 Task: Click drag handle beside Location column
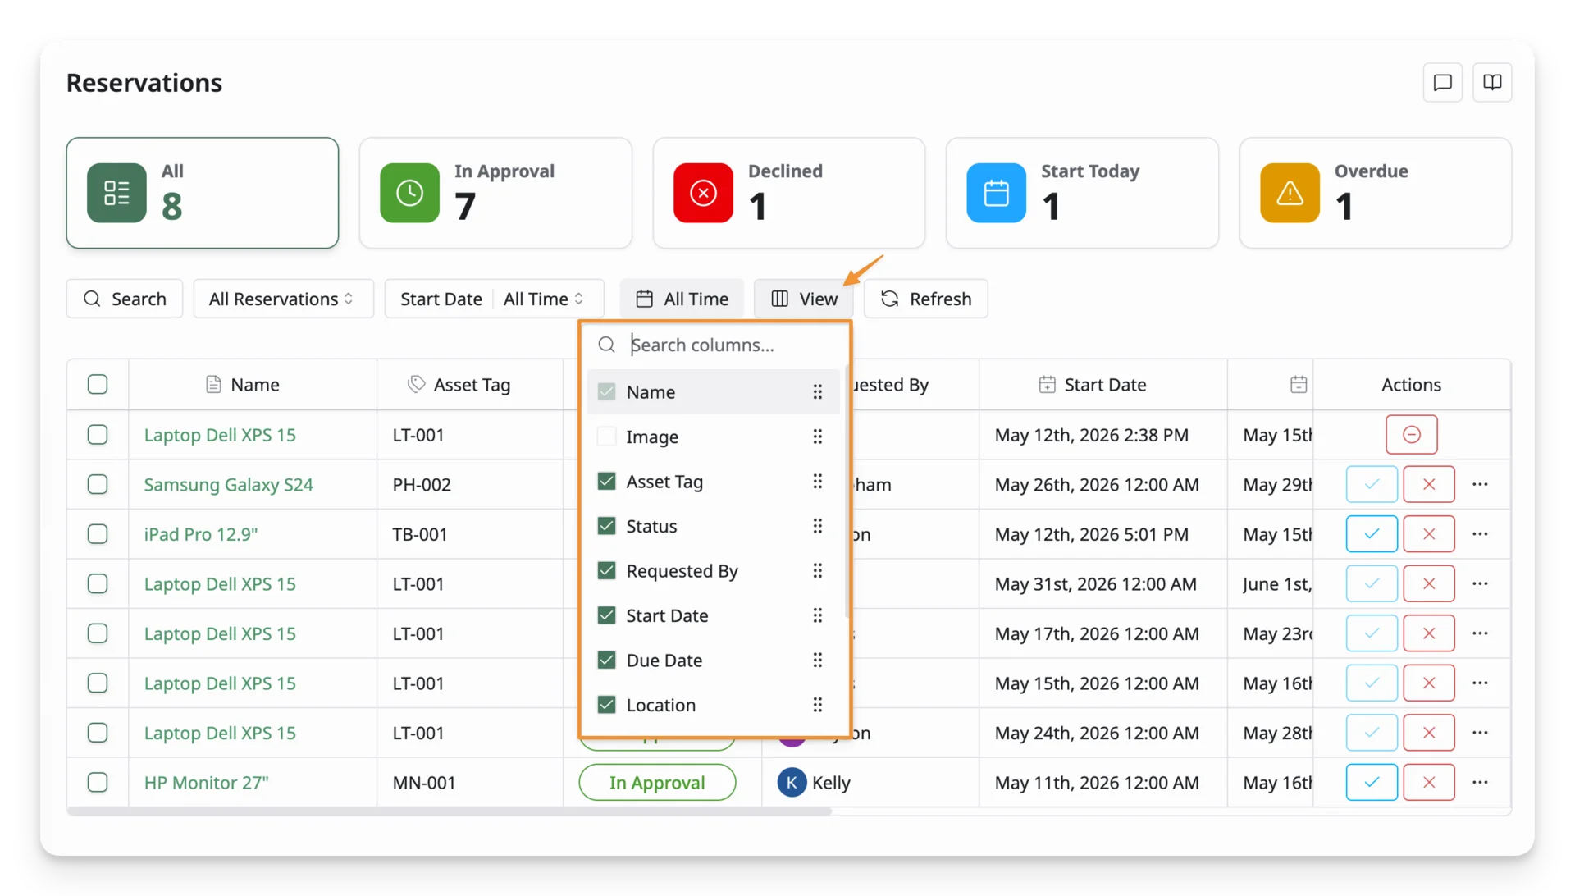click(817, 705)
